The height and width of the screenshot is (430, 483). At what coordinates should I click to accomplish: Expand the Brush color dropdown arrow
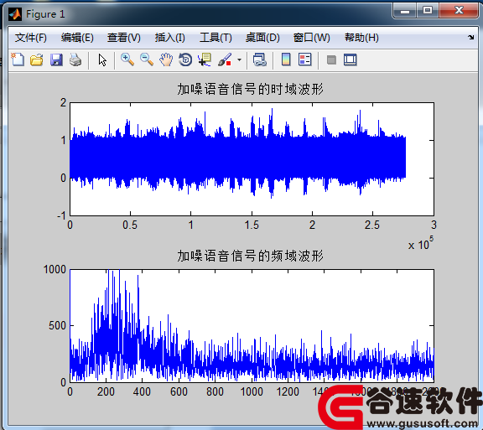click(x=239, y=60)
